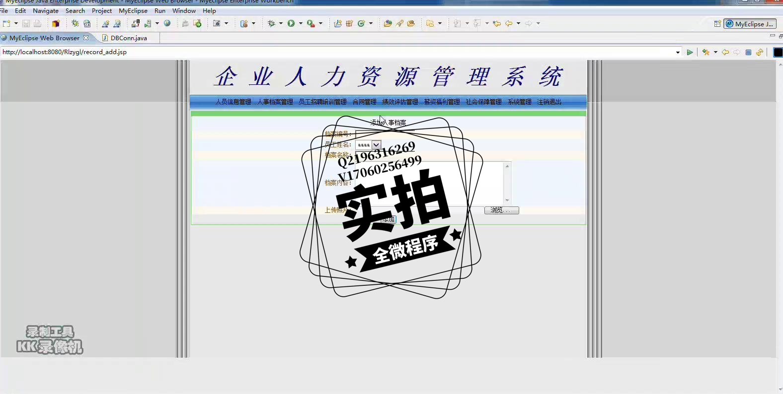Click the 浏览... browse button
Screen dimensions: 783x394
[501, 210]
